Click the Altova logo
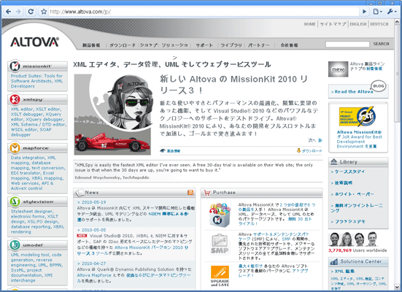The height and width of the screenshot is (292, 402). (x=34, y=42)
